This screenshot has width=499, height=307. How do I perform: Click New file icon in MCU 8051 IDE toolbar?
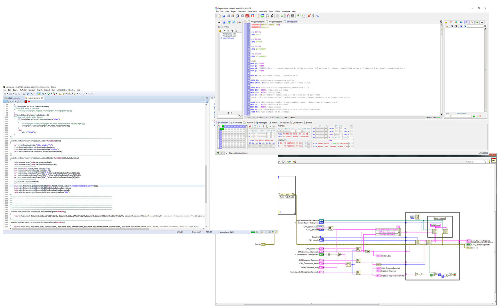point(219,16)
